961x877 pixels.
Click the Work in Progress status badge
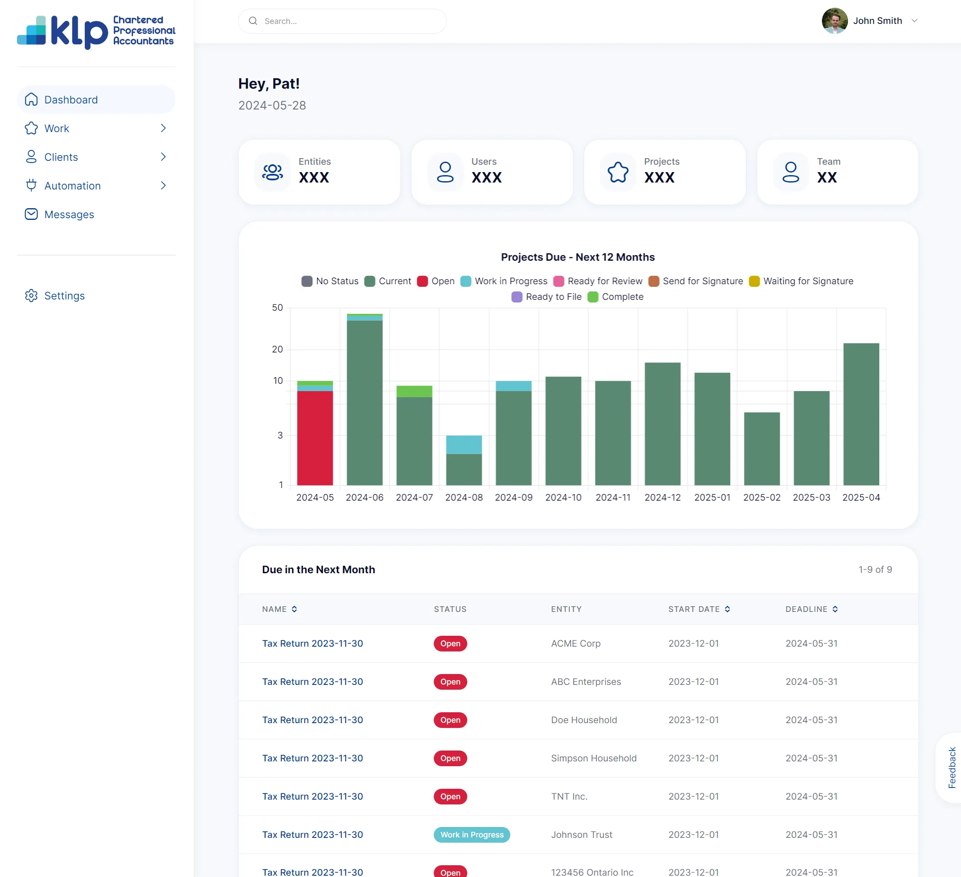point(472,834)
